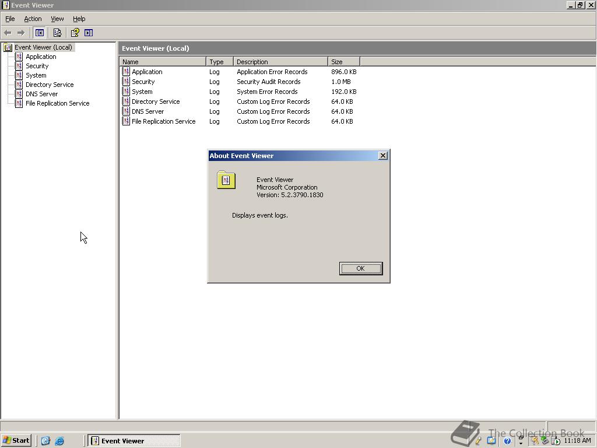597x448 pixels.
Task: Sort by the Description column header
Action: tap(280, 62)
